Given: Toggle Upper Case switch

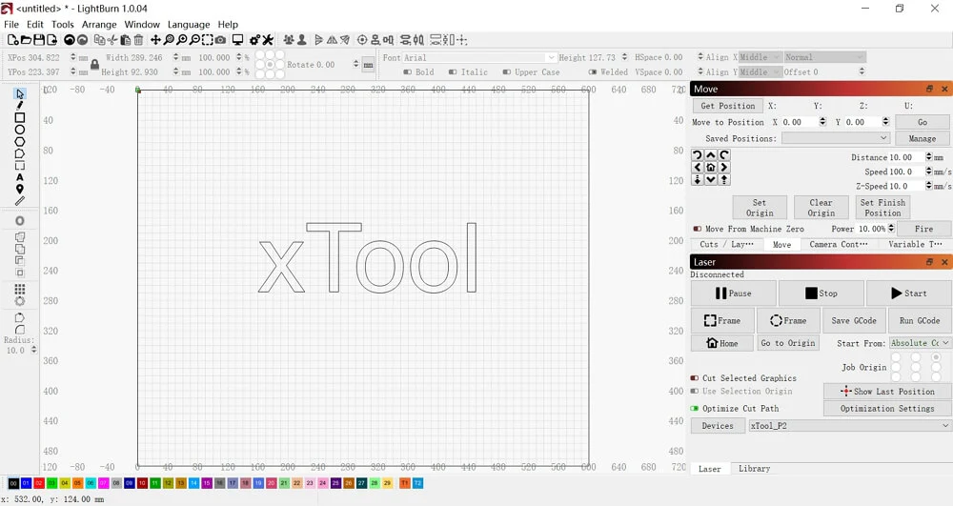Looking at the screenshot, I should 507,72.
